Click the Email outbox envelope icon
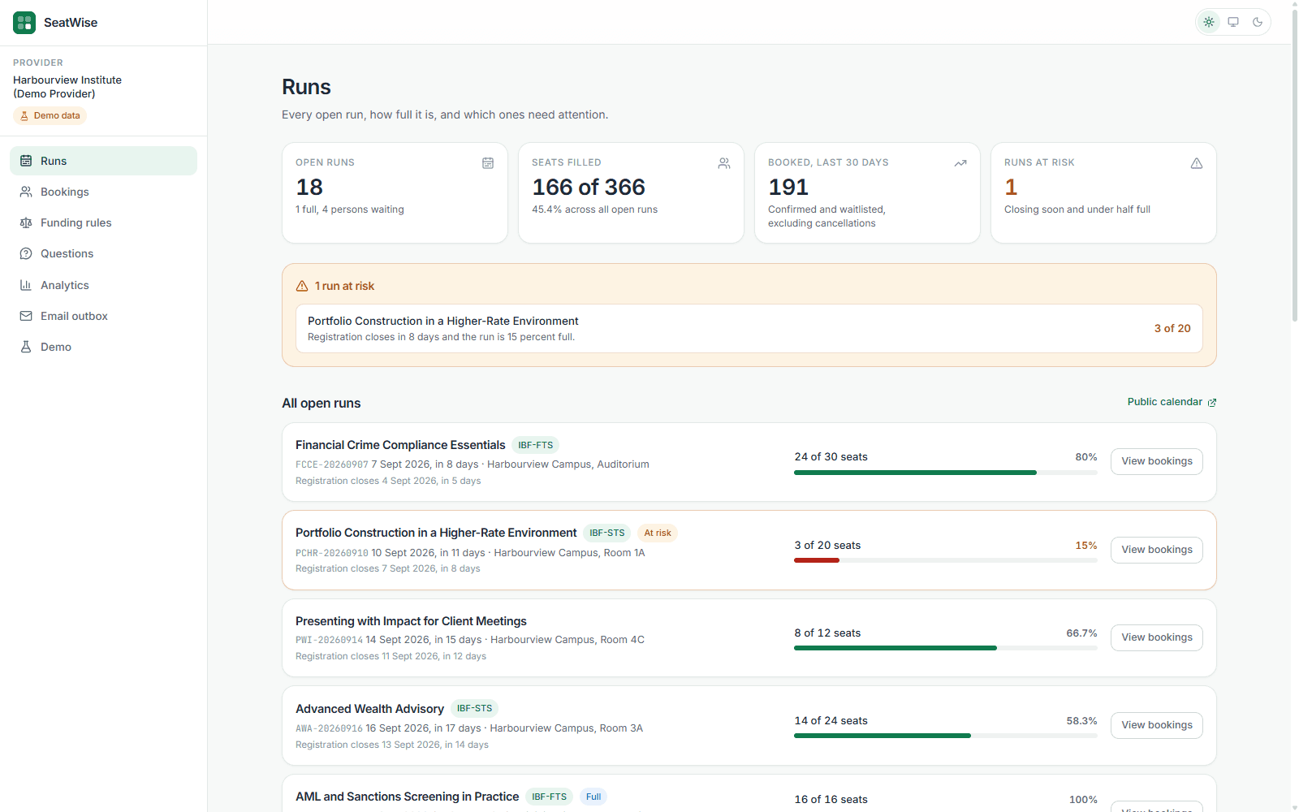 point(26,316)
